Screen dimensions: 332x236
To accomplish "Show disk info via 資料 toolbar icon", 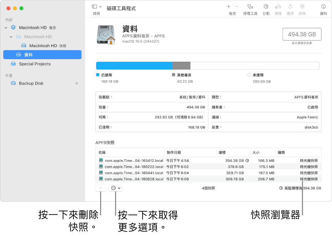I will (x=323, y=6).
